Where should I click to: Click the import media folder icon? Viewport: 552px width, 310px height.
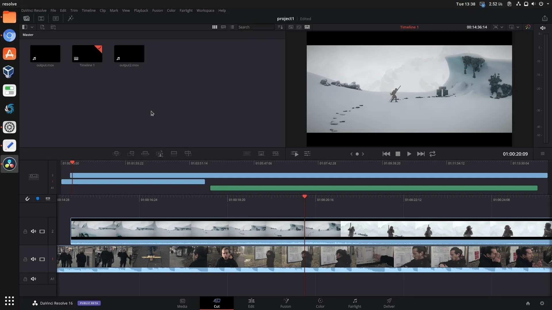53,27
